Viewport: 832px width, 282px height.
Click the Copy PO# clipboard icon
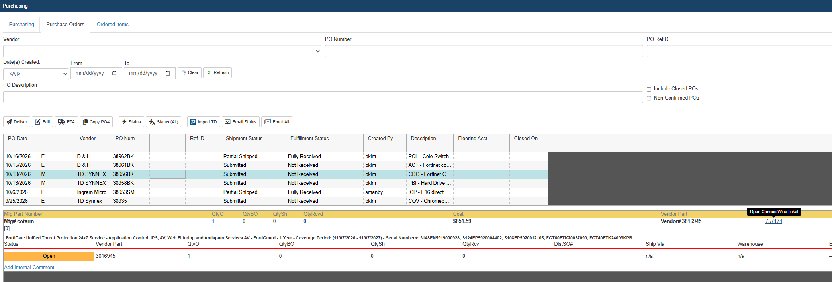tap(85, 122)
